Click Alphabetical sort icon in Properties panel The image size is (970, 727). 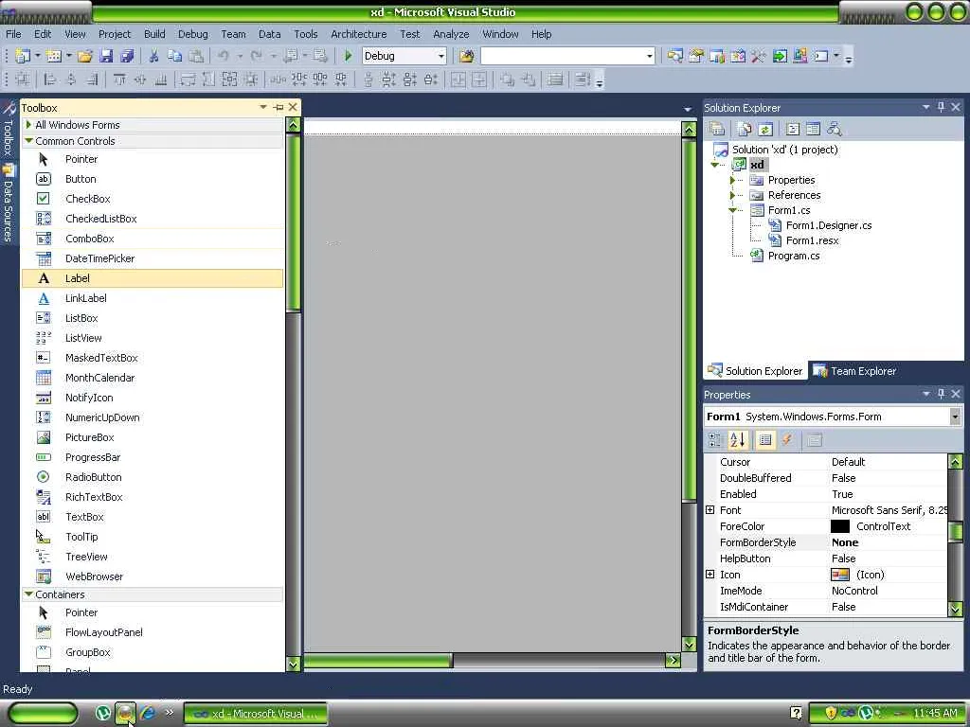pyautogui.click(x=737, y=440)
